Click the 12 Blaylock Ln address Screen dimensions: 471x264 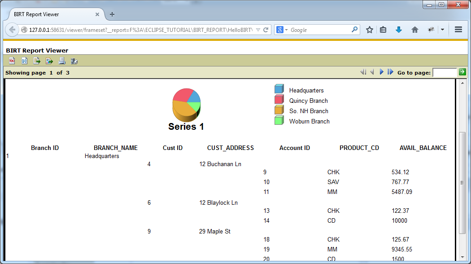tap(218, 202)
